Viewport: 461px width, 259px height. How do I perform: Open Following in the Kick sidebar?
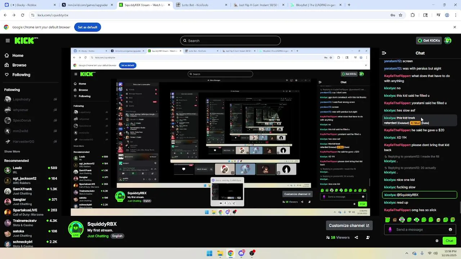[x=17, y=74]
